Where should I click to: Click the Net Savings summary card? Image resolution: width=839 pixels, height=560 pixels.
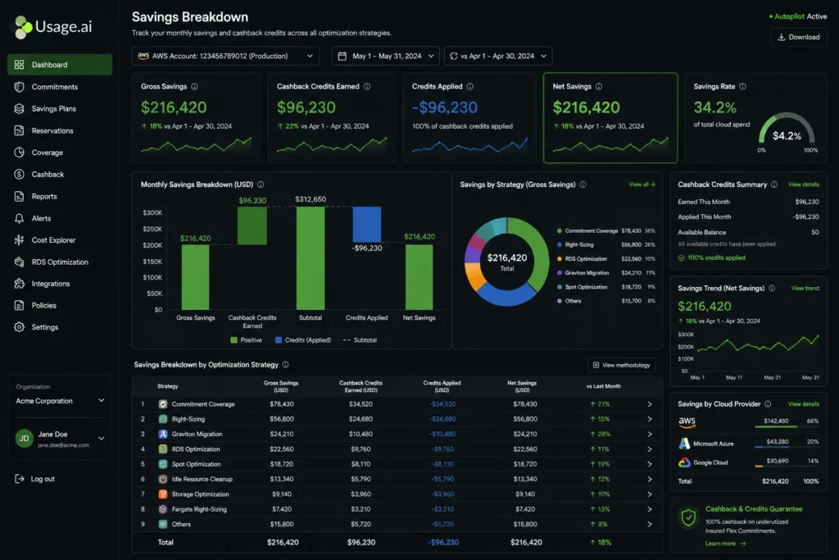(610, 118)
